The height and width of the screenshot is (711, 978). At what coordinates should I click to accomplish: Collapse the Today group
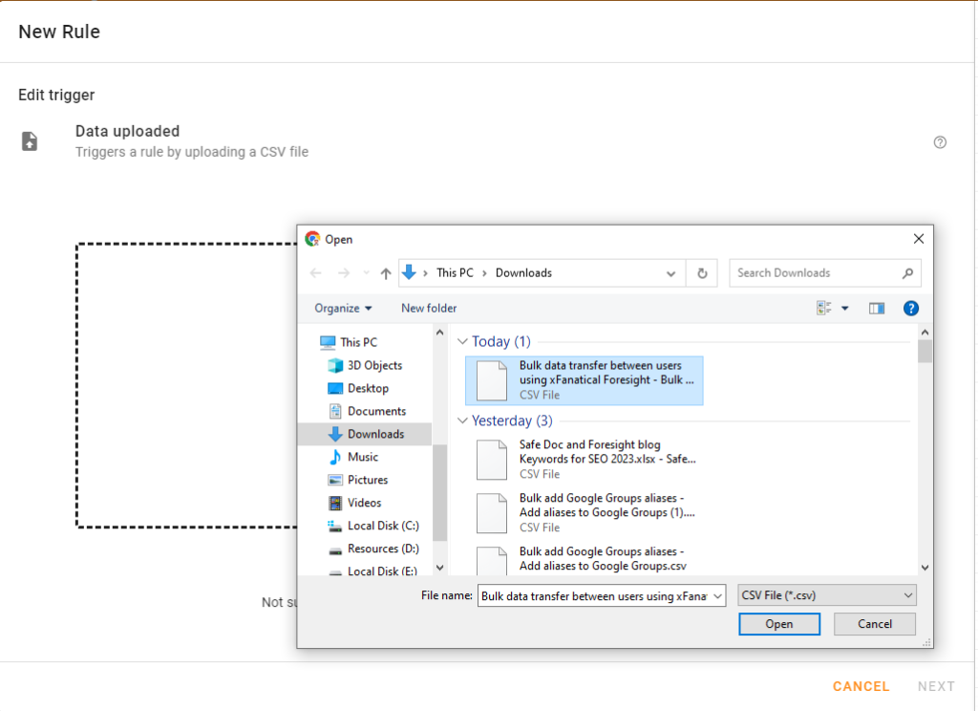(462, 341)
